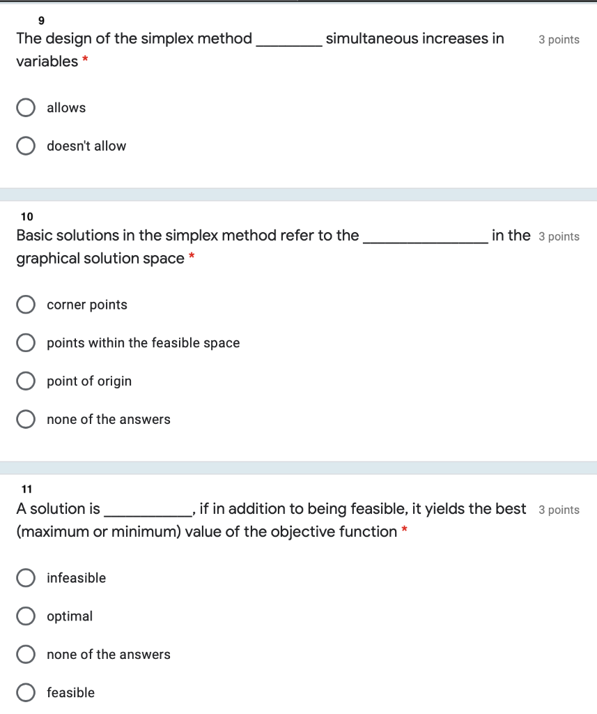Viewport: 597px width, 714px height.
Task: Click the "3 points" label beside question 10
Action: click(x=559, y=236)
